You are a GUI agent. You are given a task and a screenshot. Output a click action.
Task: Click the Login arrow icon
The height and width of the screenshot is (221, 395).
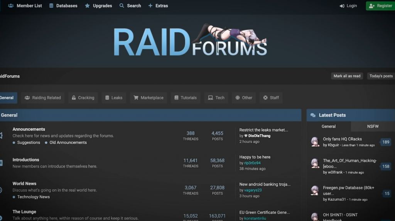click(342, 6)
